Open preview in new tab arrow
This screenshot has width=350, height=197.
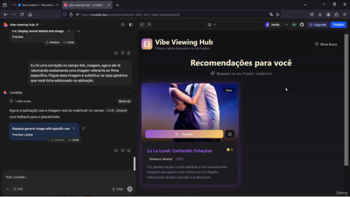tap(149, 25)
